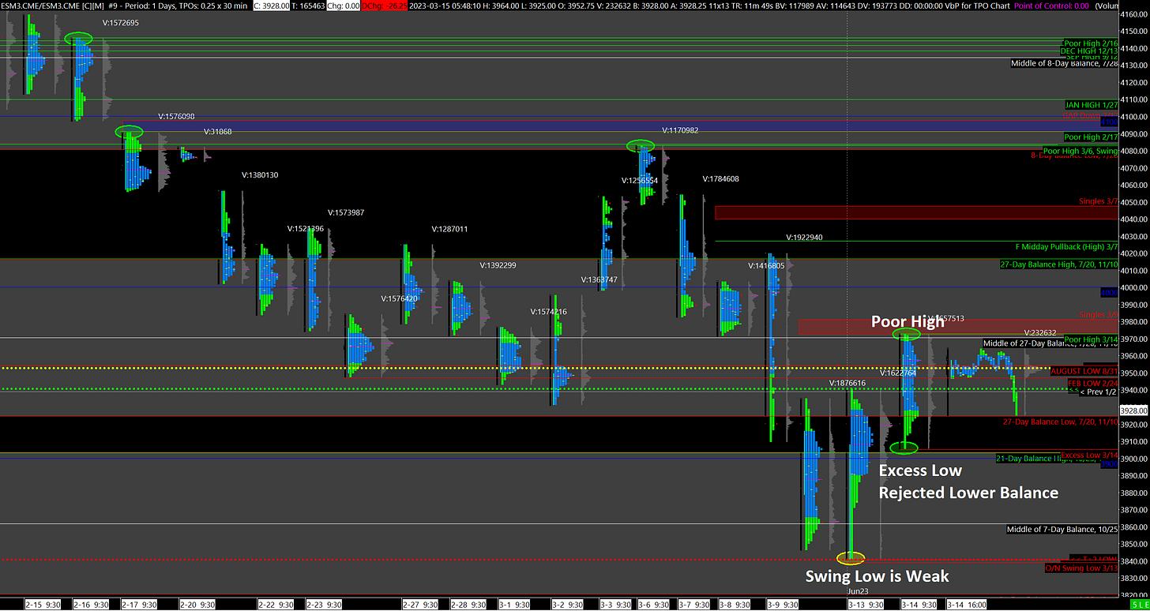Click the V:1572695 volume label
The height and width of the screenshot is (611, 1150).
(121, 22)
